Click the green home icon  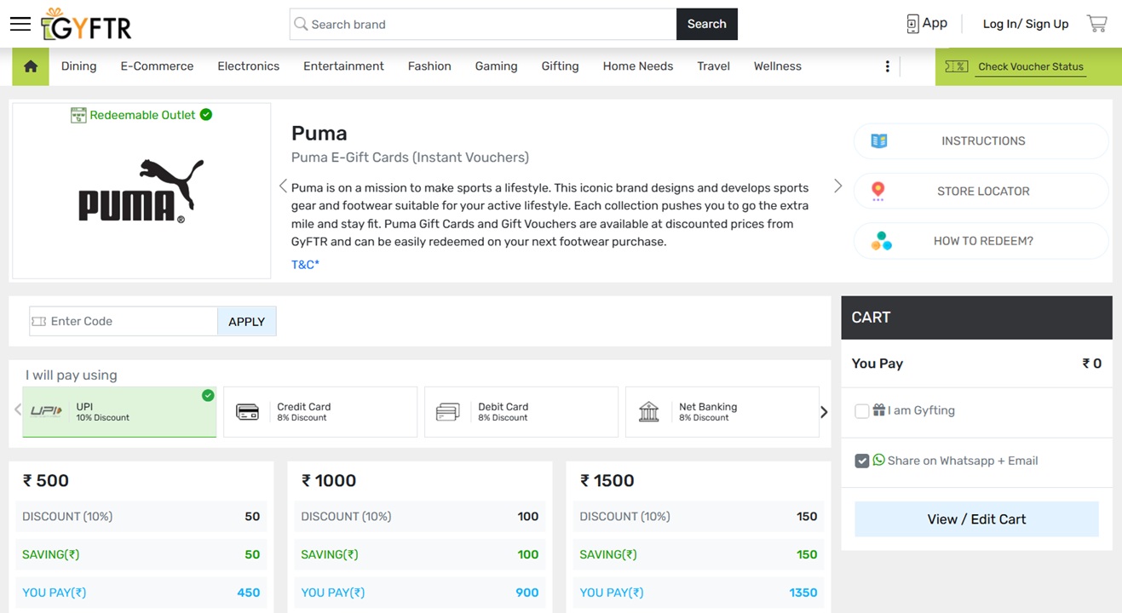pos(31,66)
